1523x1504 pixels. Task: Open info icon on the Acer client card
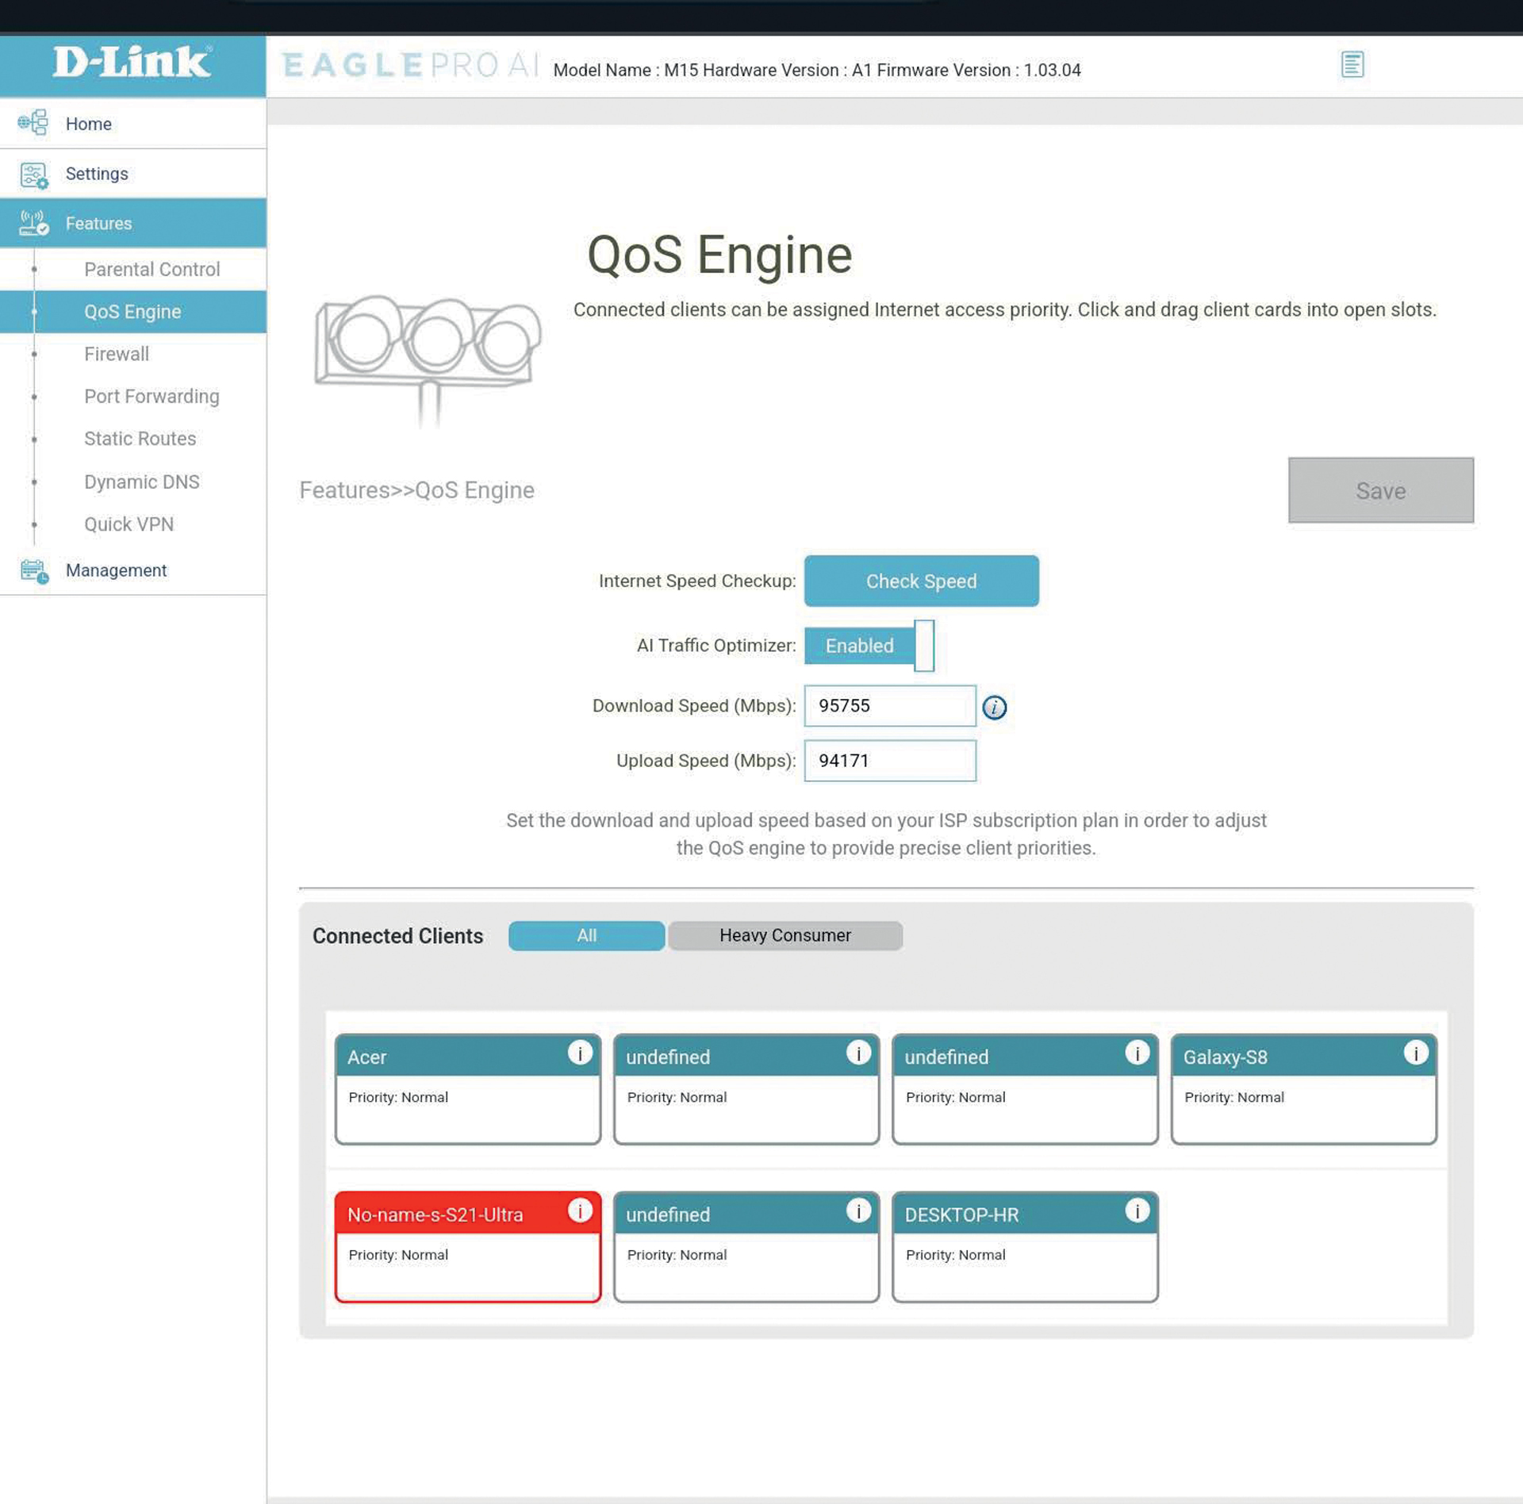click(580, 1053)
